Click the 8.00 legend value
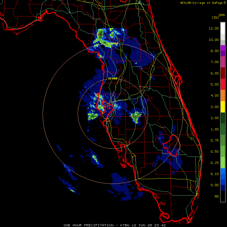This screenshot has height=227, width=227. point(215,51)
